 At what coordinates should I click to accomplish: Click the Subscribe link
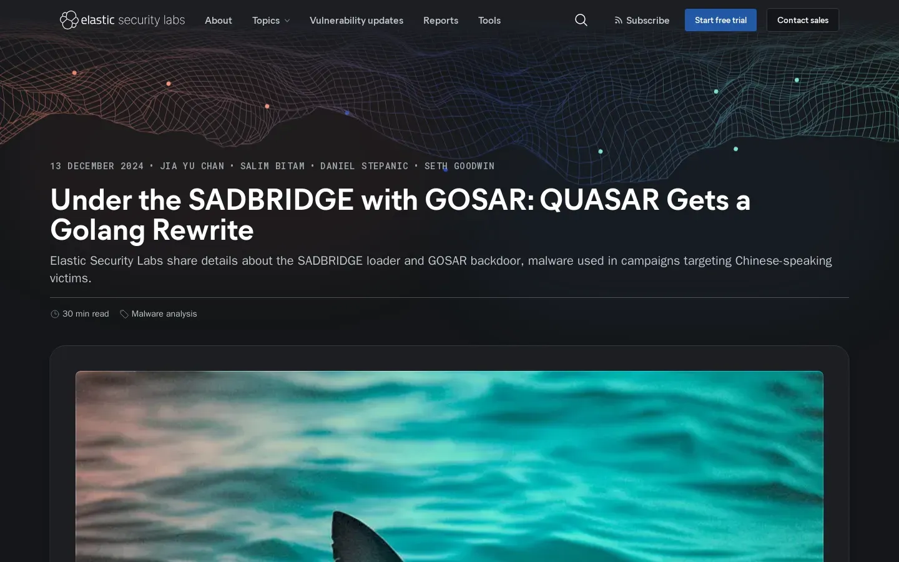(642, 21)
